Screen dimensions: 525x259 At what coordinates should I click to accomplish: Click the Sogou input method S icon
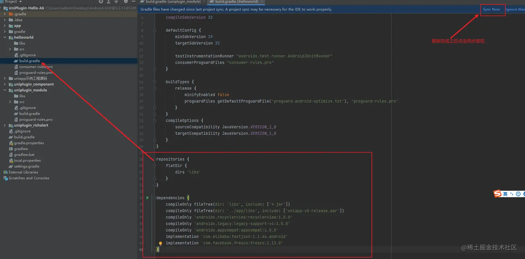(x=497, y=194)
